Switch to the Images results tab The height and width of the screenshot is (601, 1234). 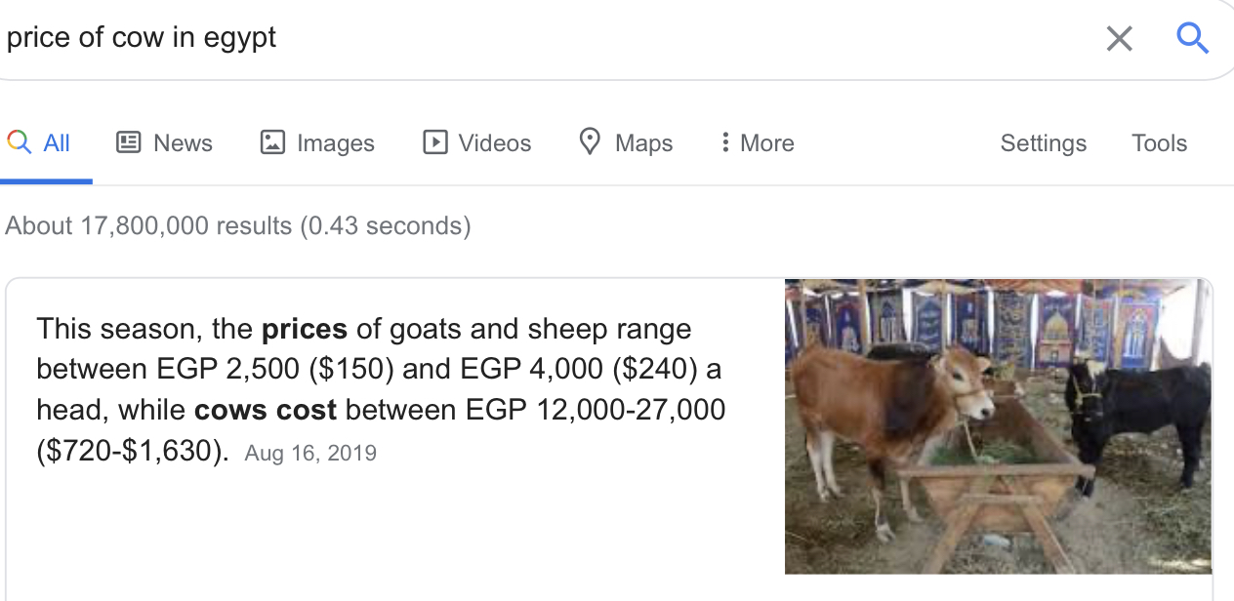click(335, 143)
